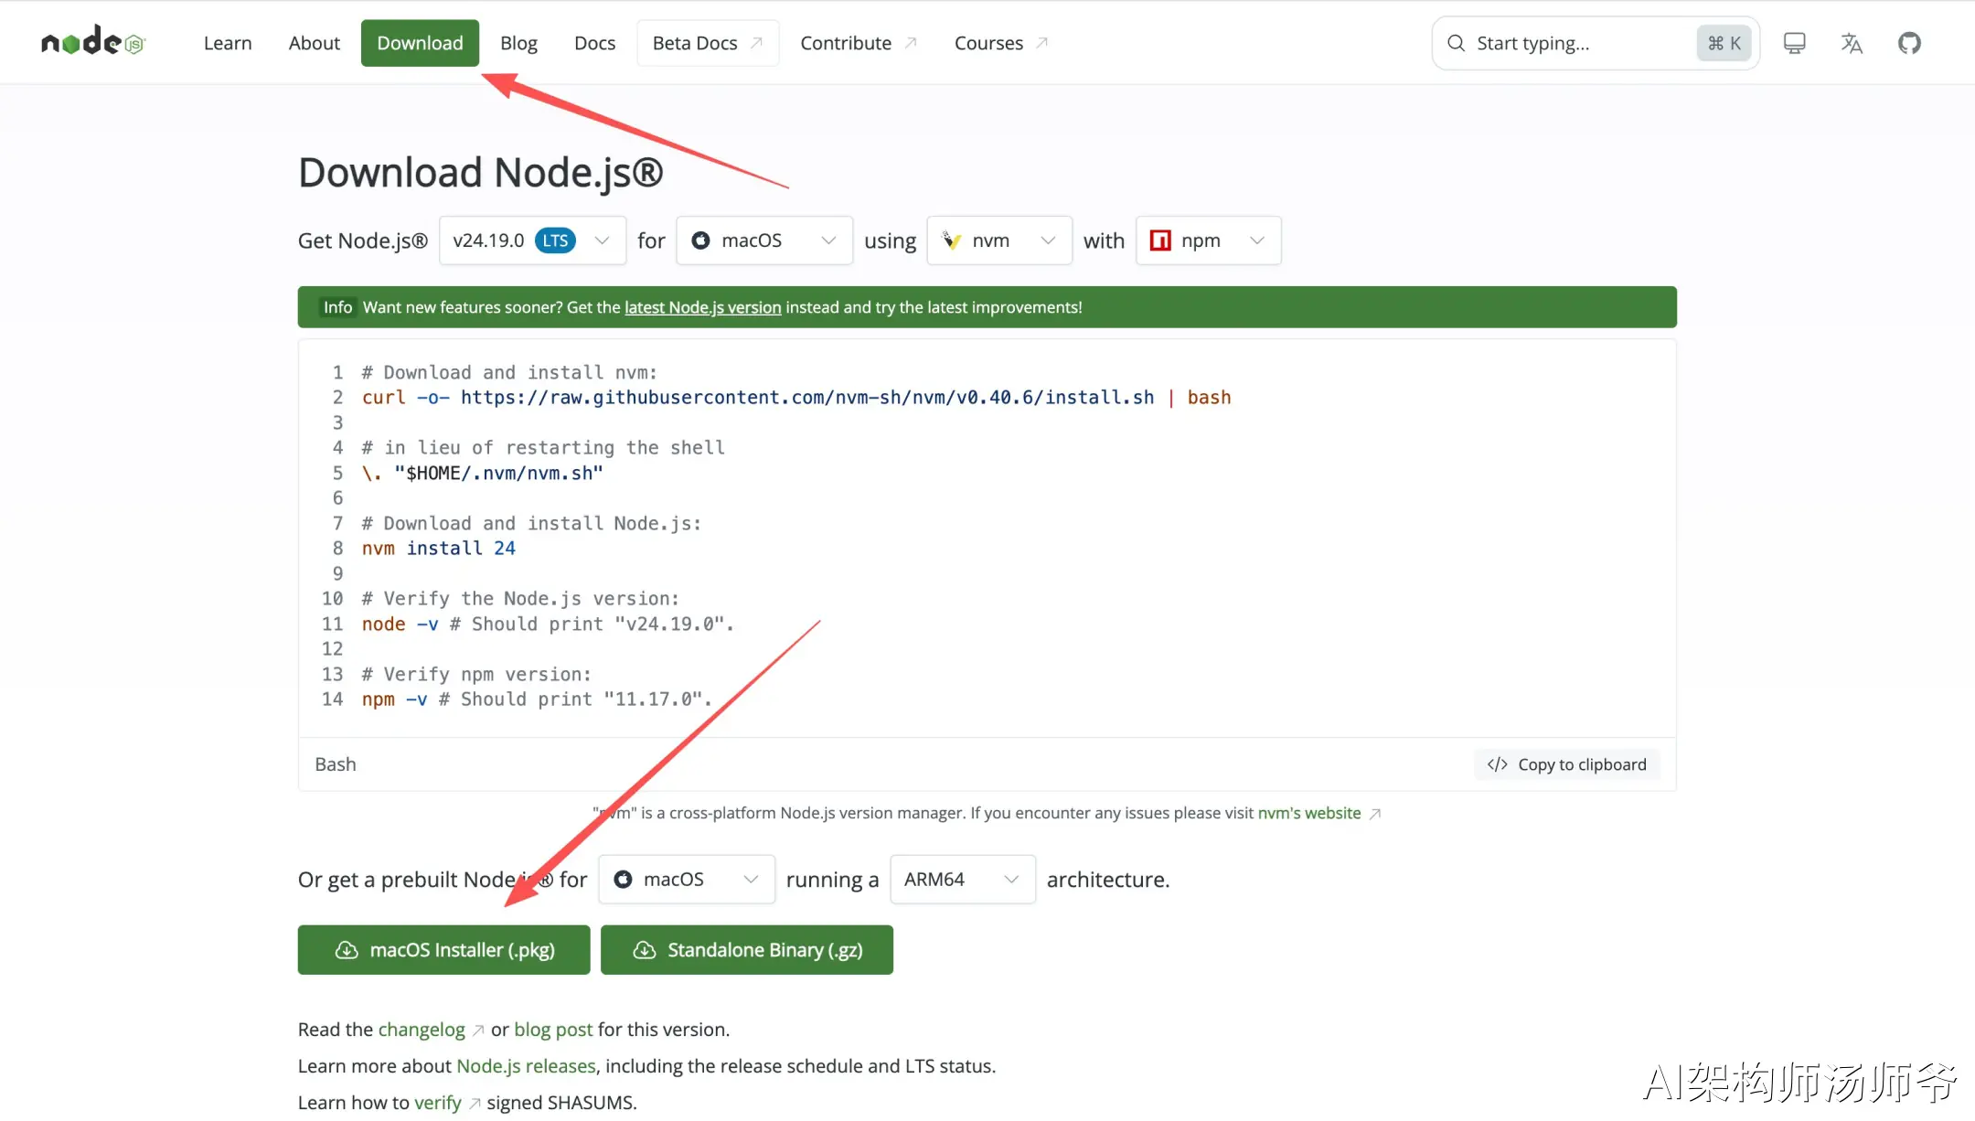Screen dimensions: 1975x1121
Task: Click the '\. "$HOME/.nvm/nvm.sh"' code line
Action: [482, 473]
